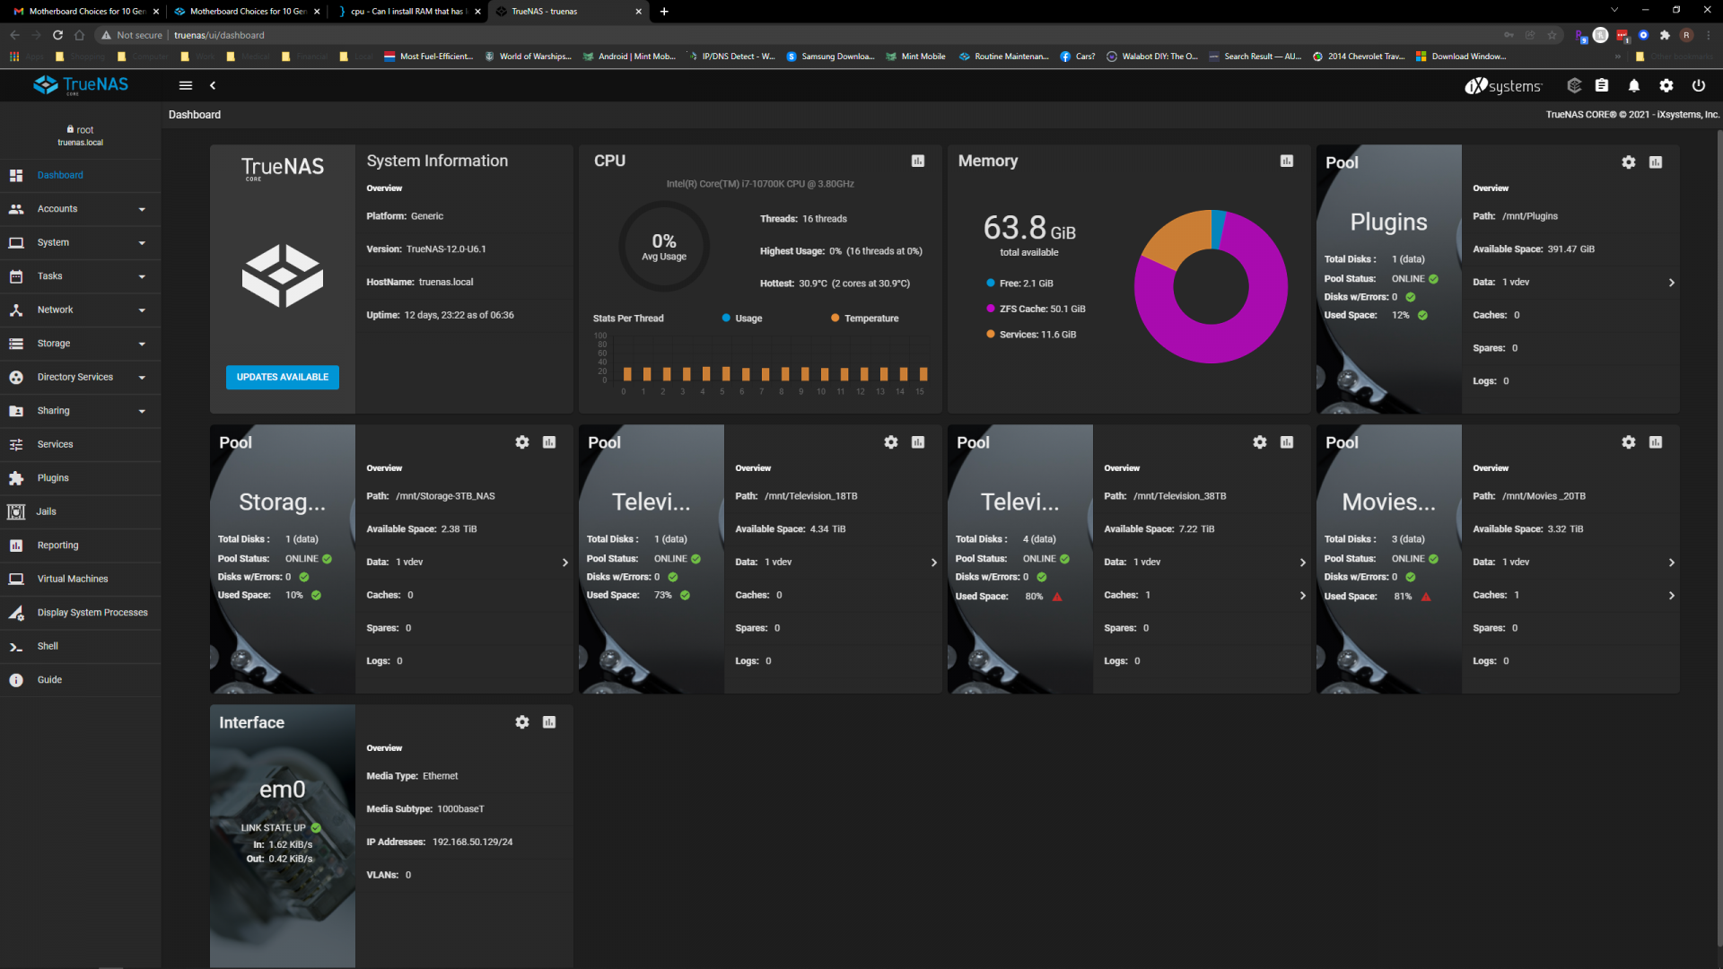Image resolution: width=1723 pixels, height=969 pixels.
Task: Open Movies_20TB pool settings gear
Action: 1629,442
